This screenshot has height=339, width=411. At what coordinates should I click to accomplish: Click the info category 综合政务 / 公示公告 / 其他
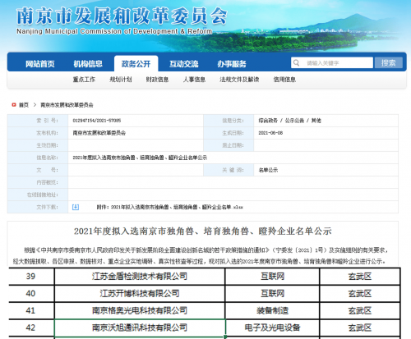[x=289, y=121]
